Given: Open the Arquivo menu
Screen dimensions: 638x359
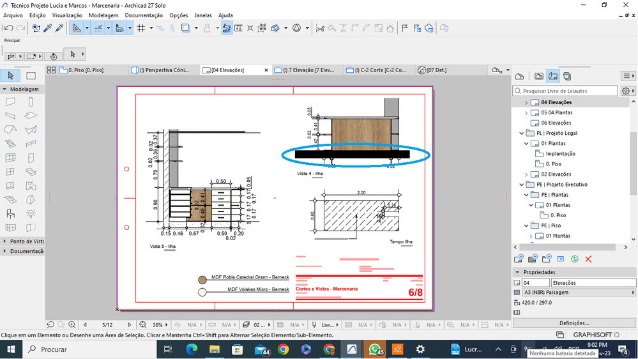Looking at the screenshot, I should pyautogui.click(x=13, y=15).
